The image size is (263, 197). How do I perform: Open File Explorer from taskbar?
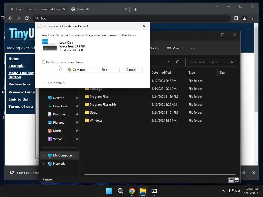coord(143,191)
